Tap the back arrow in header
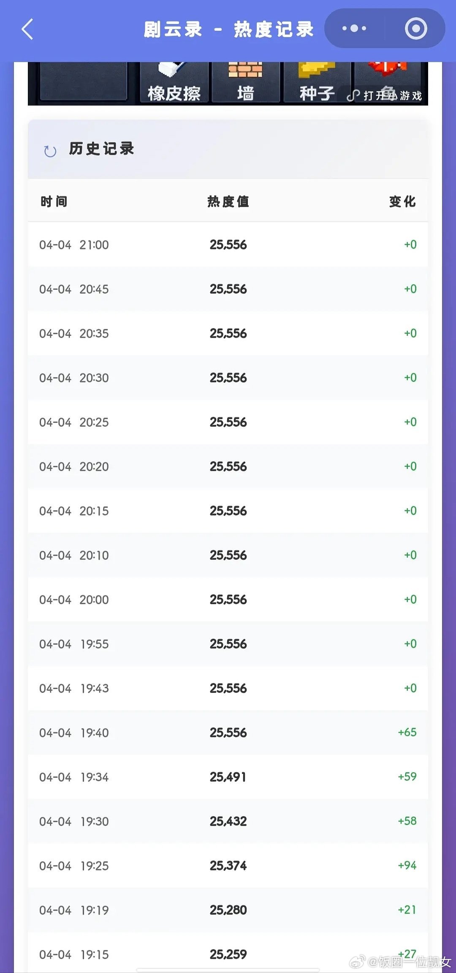This screenshot has height=973, width=456. coord(27,30)
